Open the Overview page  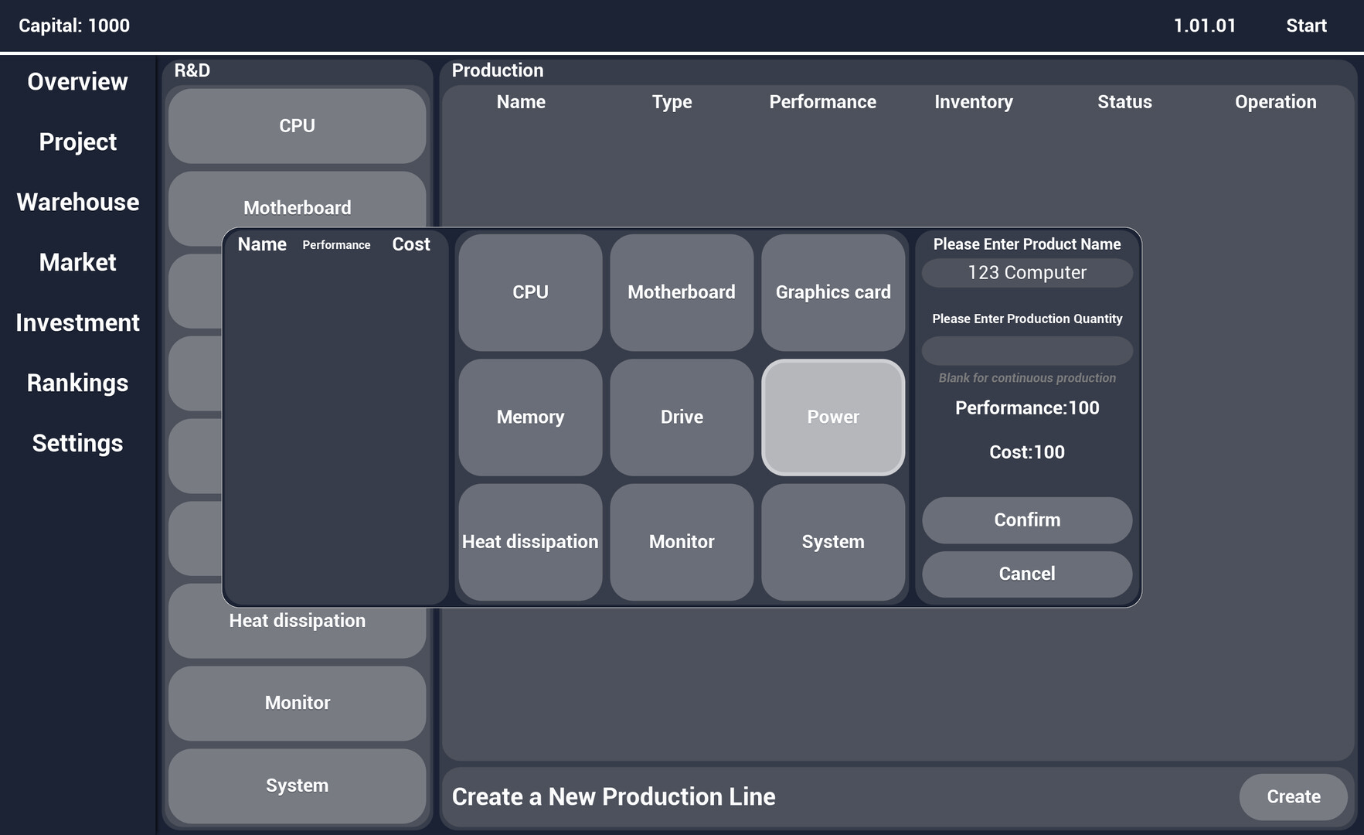click(x=77, y=82)
